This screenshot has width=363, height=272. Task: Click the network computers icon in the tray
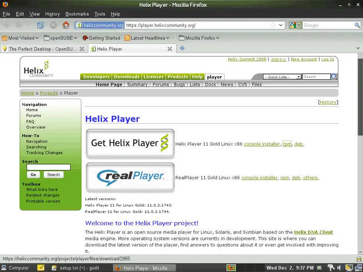tap(358, 268)
